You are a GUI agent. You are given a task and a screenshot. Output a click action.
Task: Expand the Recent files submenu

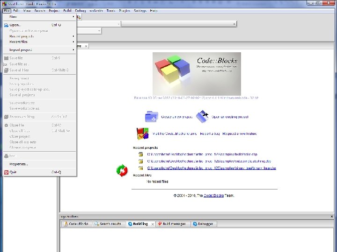coord(40,42)
